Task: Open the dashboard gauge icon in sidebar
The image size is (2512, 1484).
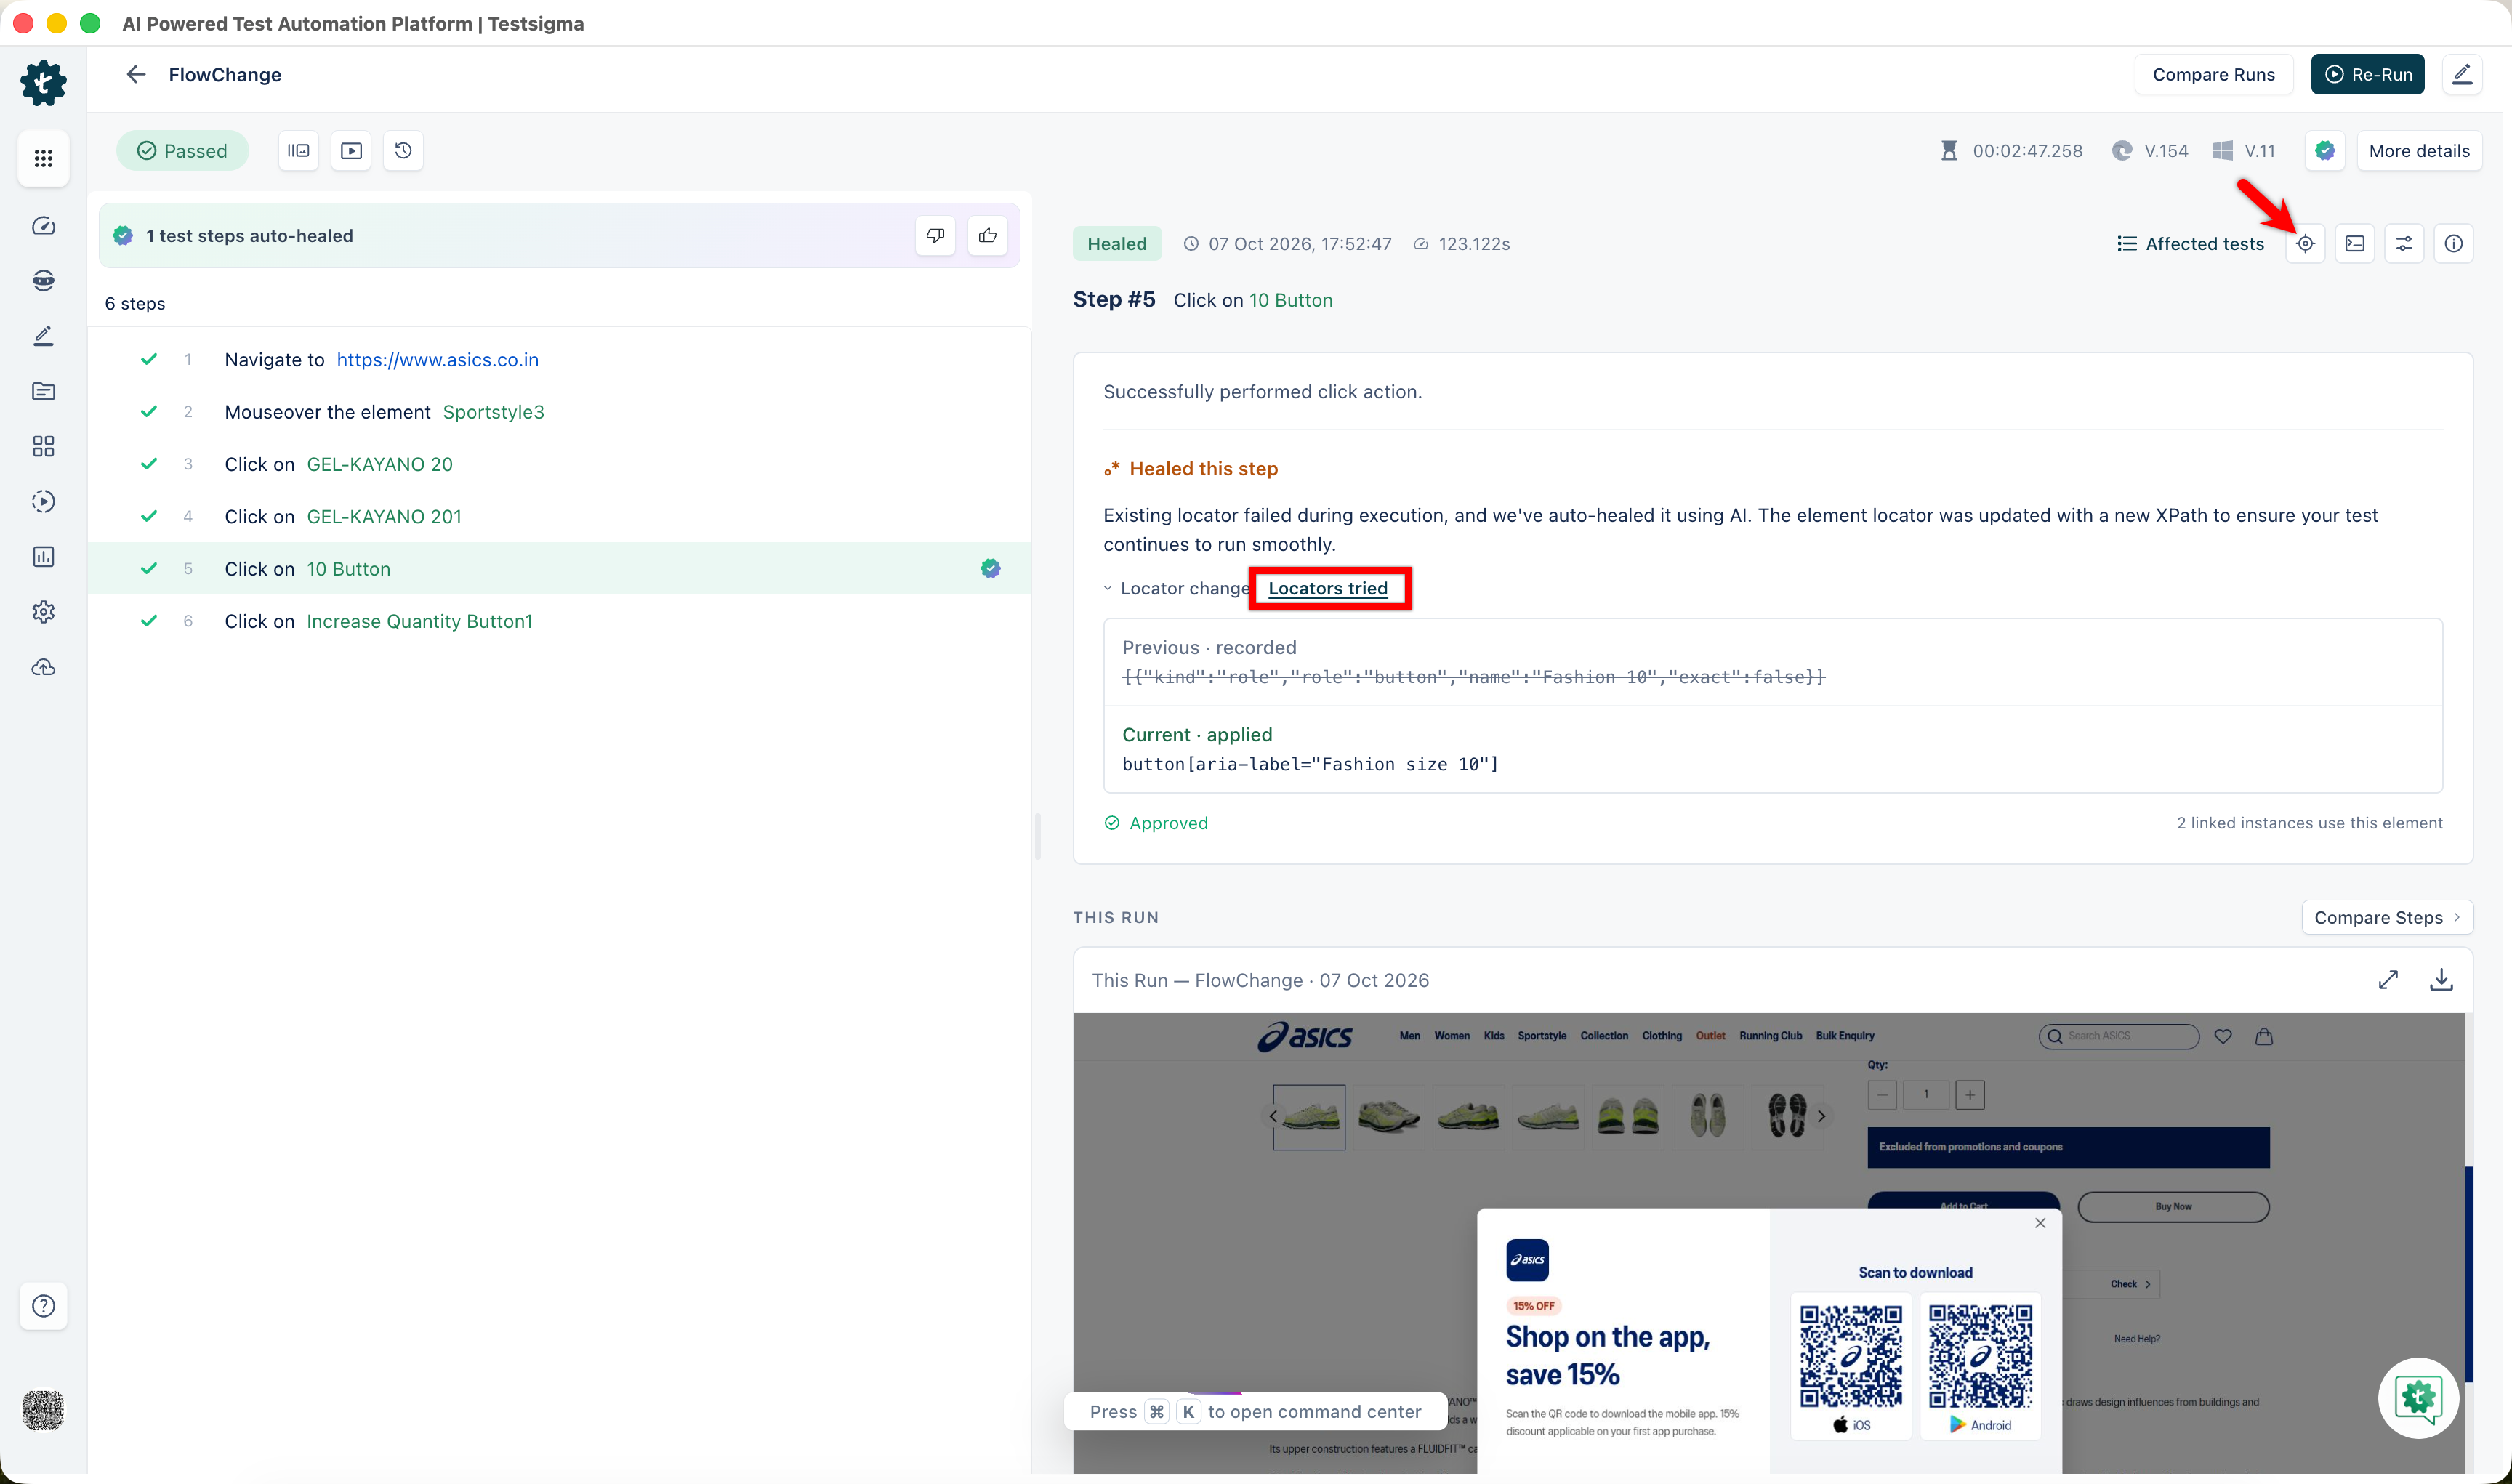Action: [43, 226]
